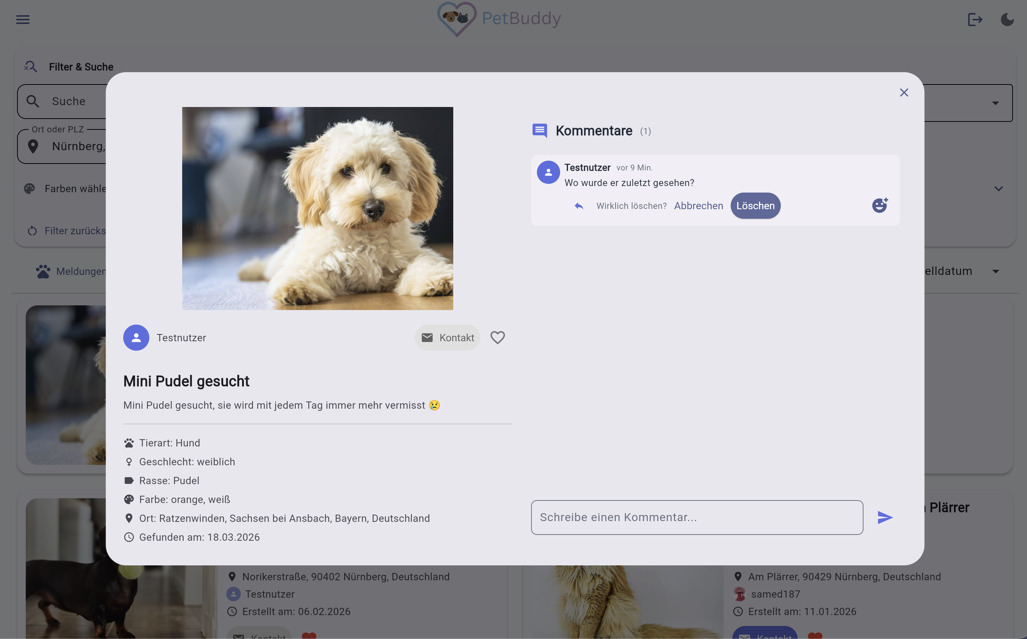1027x639 pixels.
Task: Expand the Farben wählen chevron
Action: 998,189
